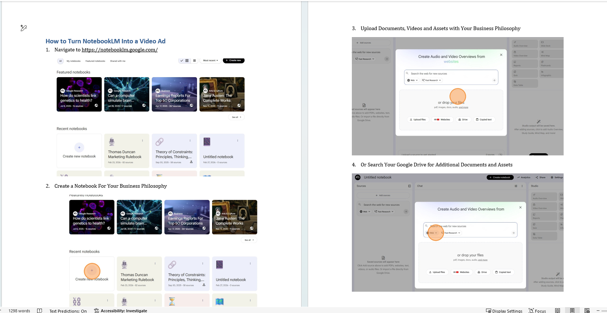The height and width of the screenshot is (313, 607).
Task: Select the Create new notebook screenshot image
Action: tap(163, 250)
